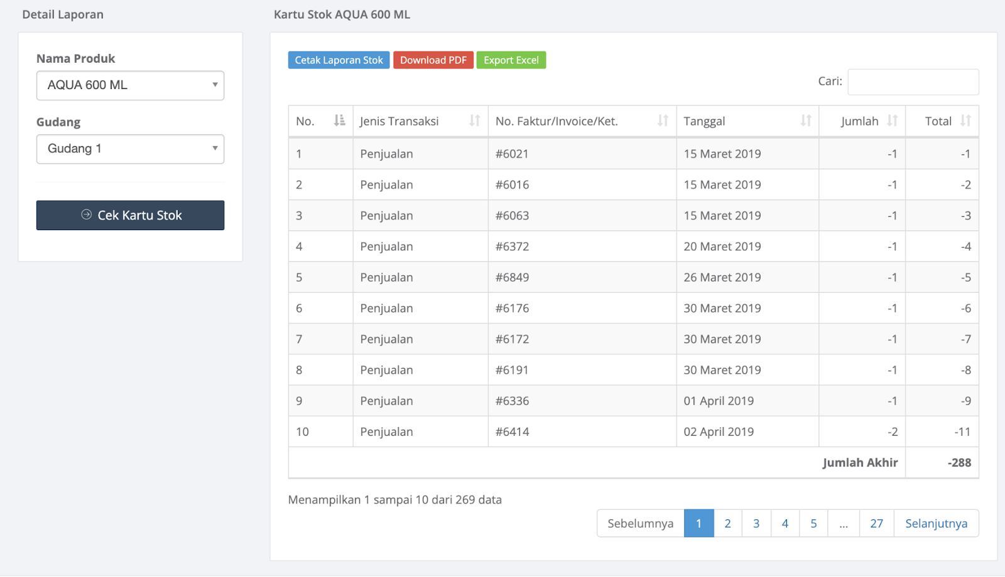This screenshot has height=577, width=1005.
Task: Click the Detail Laporan heading
Action: click(x=63, y=14)
